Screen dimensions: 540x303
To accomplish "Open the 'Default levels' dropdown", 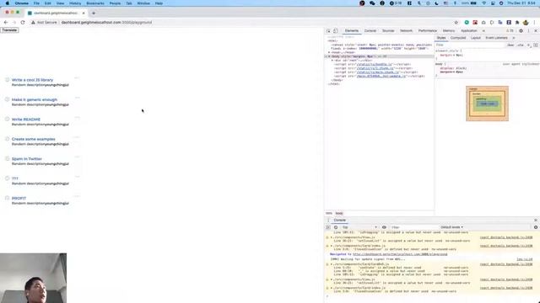I will pyautogui.click(x=452, y=227).
